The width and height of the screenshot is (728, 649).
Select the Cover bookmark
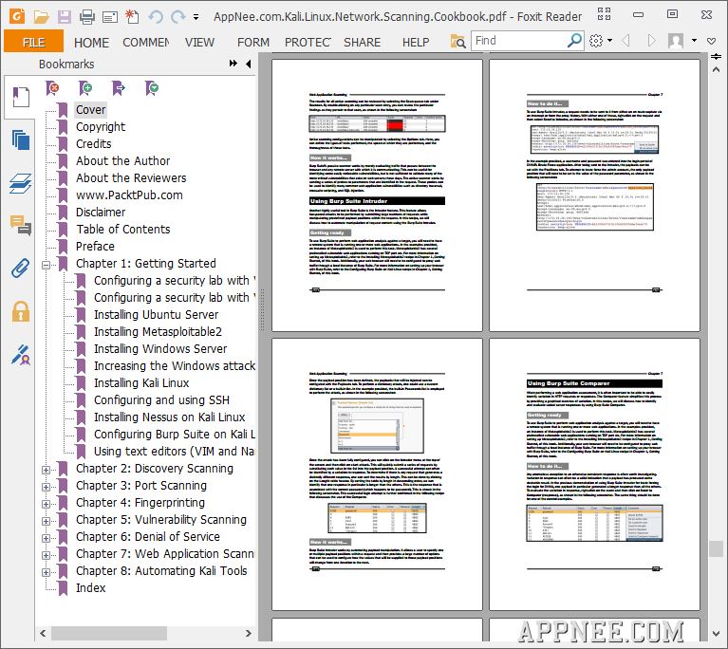click(91, 110)
